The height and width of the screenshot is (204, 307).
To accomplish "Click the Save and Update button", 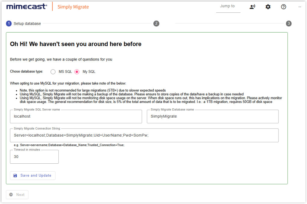I will pyautogui.click(x=33, y=176).
